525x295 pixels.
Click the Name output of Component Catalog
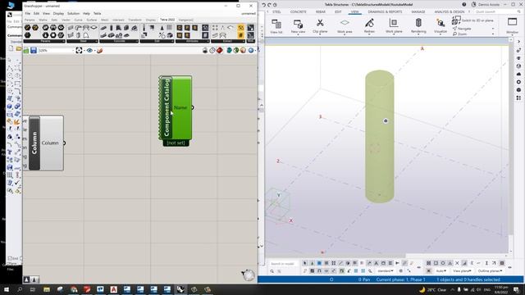(x=180, y=107)
